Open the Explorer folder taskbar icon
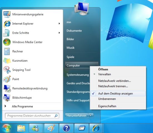 (21, 128)
